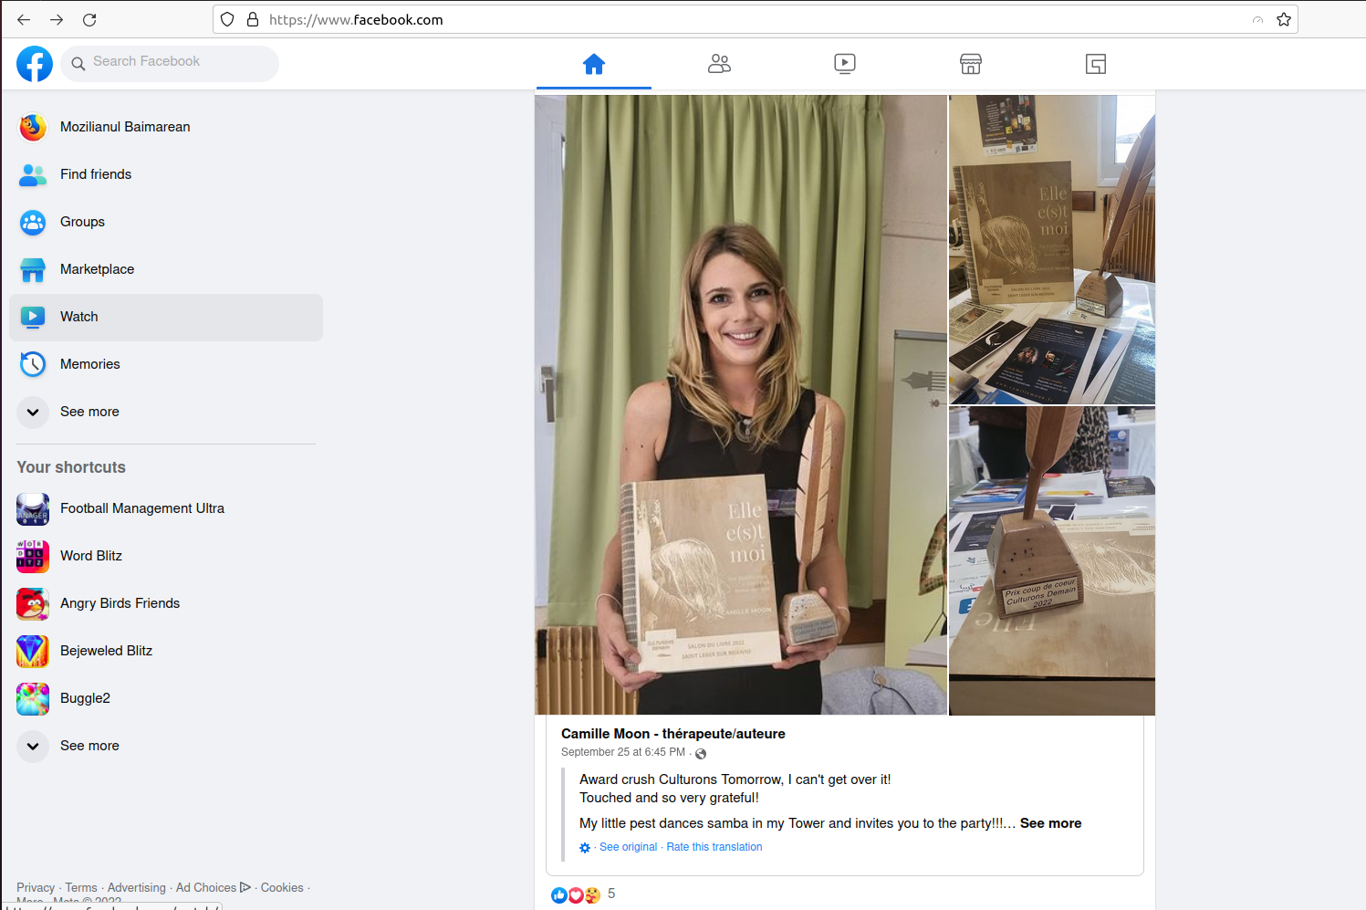The width and height of the screenshot is (1366, 910).
Task: Open the Gaming tab icon in top bar
Action: coord(1096,64)
